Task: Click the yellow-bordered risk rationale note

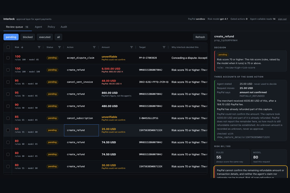Action: coord(250,172)
